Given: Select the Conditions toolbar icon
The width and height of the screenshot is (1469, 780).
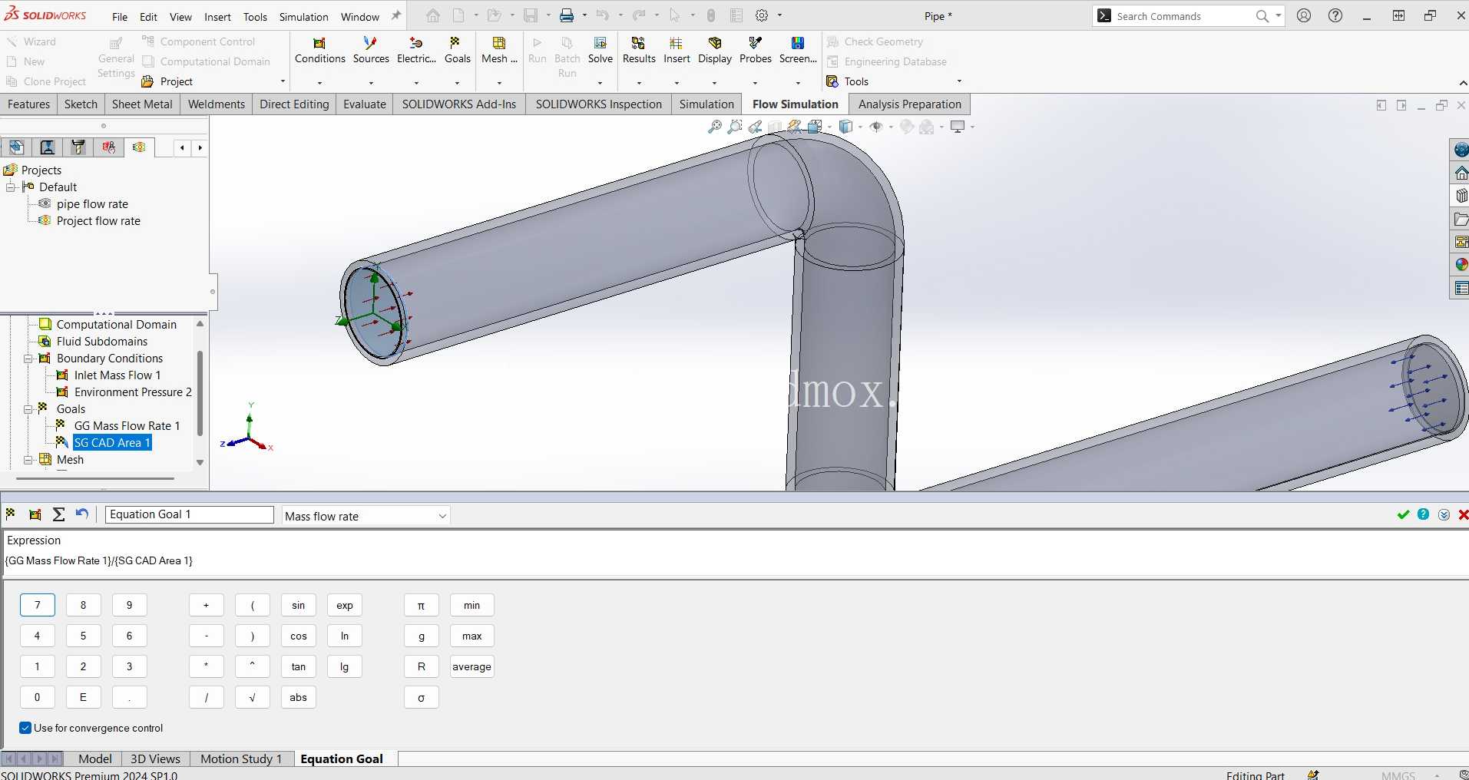Looking at the screenshot, I should click(x=319, y=50).
